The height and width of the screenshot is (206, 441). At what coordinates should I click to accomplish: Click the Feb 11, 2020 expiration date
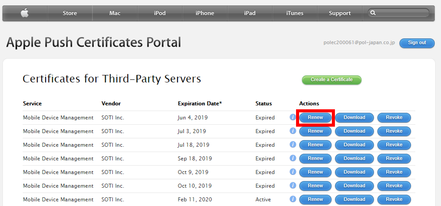(195, 200)
